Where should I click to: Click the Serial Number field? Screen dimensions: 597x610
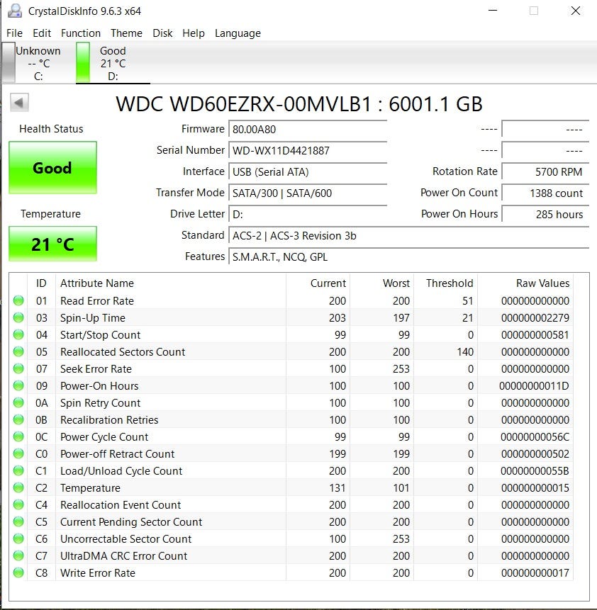coord(308,151)
